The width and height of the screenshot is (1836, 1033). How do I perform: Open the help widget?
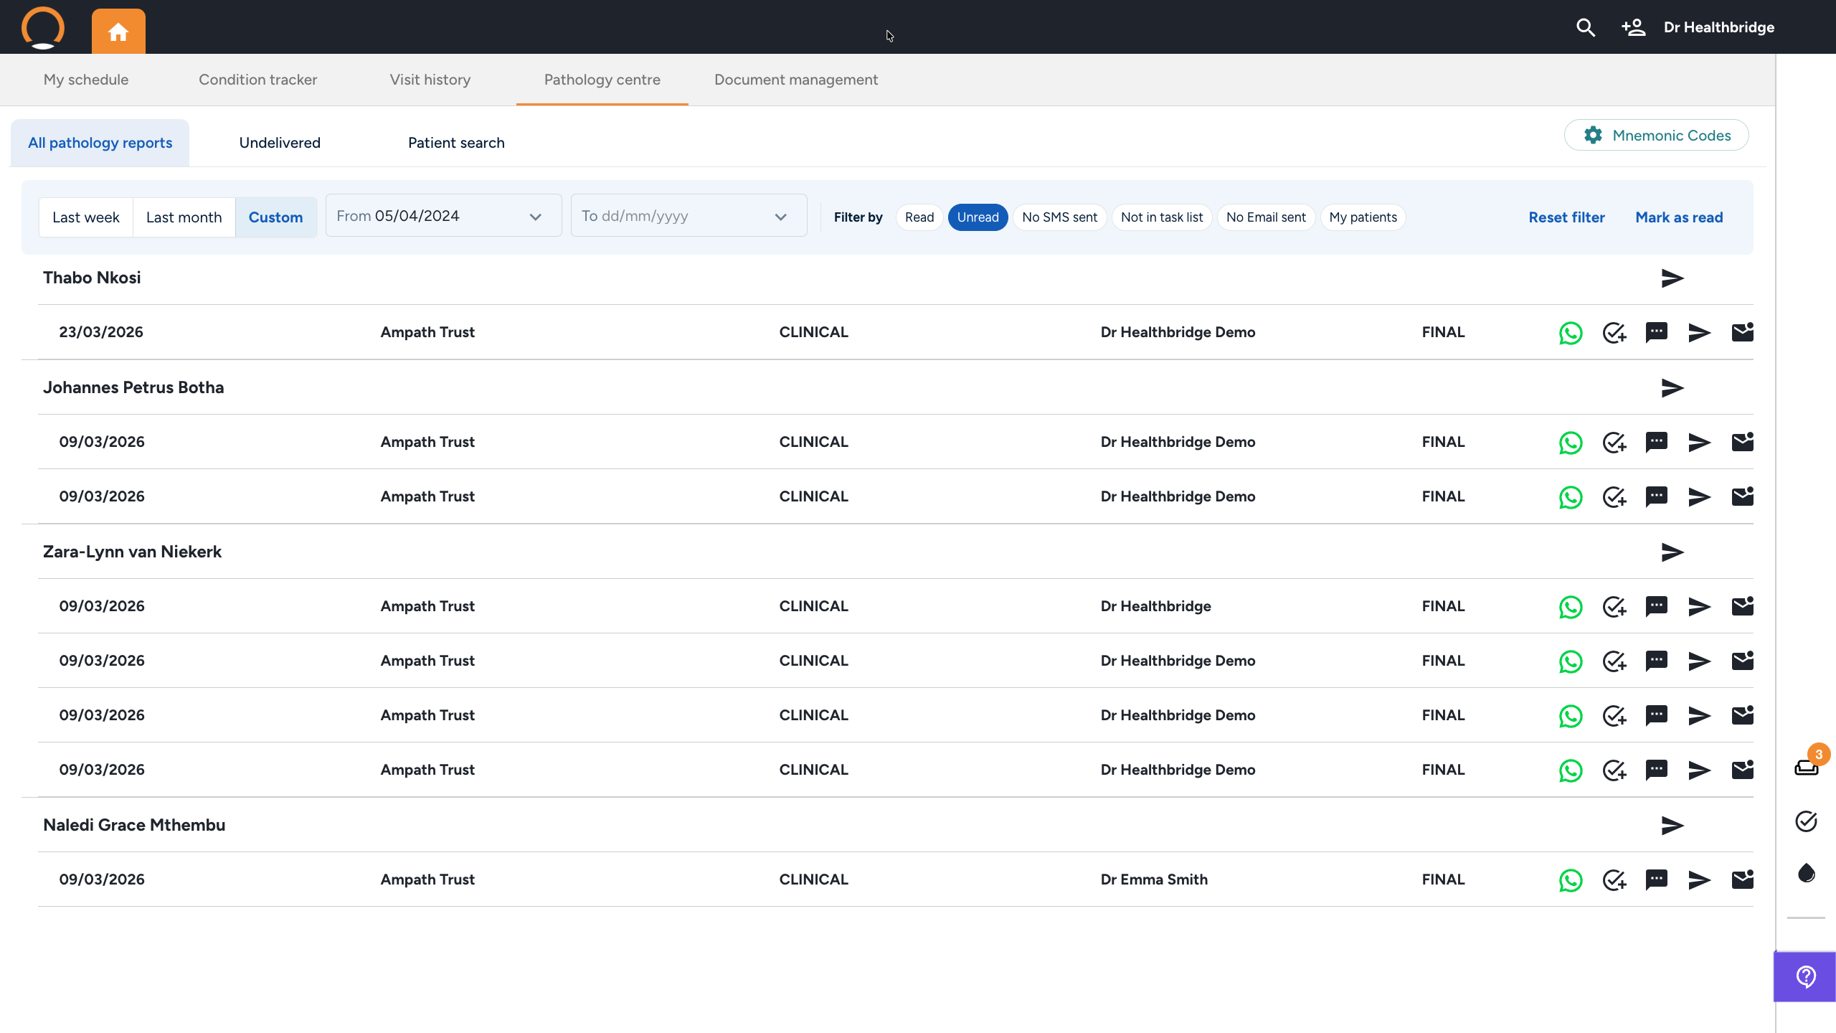pyautogui.click(x=1805, y=977)
